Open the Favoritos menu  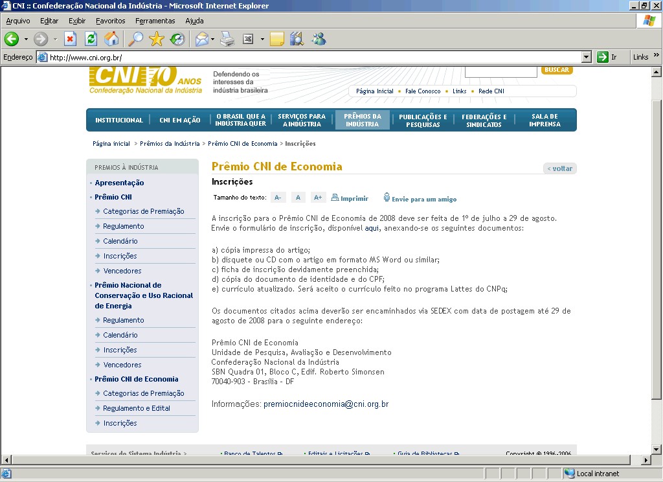110,21
